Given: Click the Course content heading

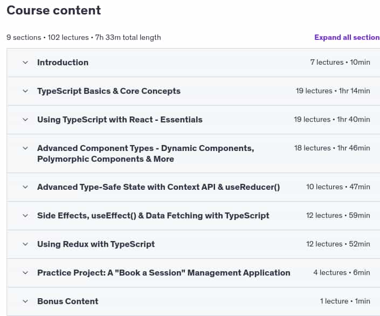Looking at the screenshot, I should (x=53, y=10).
